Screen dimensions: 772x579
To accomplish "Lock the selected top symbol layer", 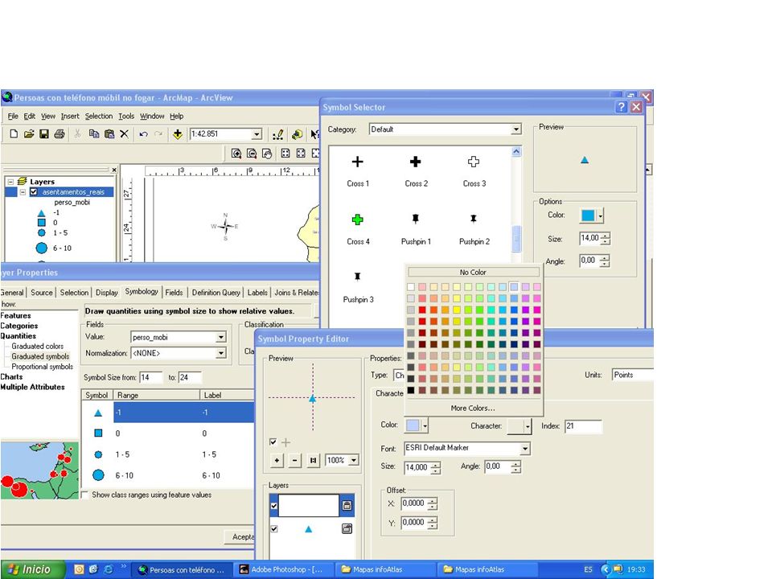I will tap(347, 505).
